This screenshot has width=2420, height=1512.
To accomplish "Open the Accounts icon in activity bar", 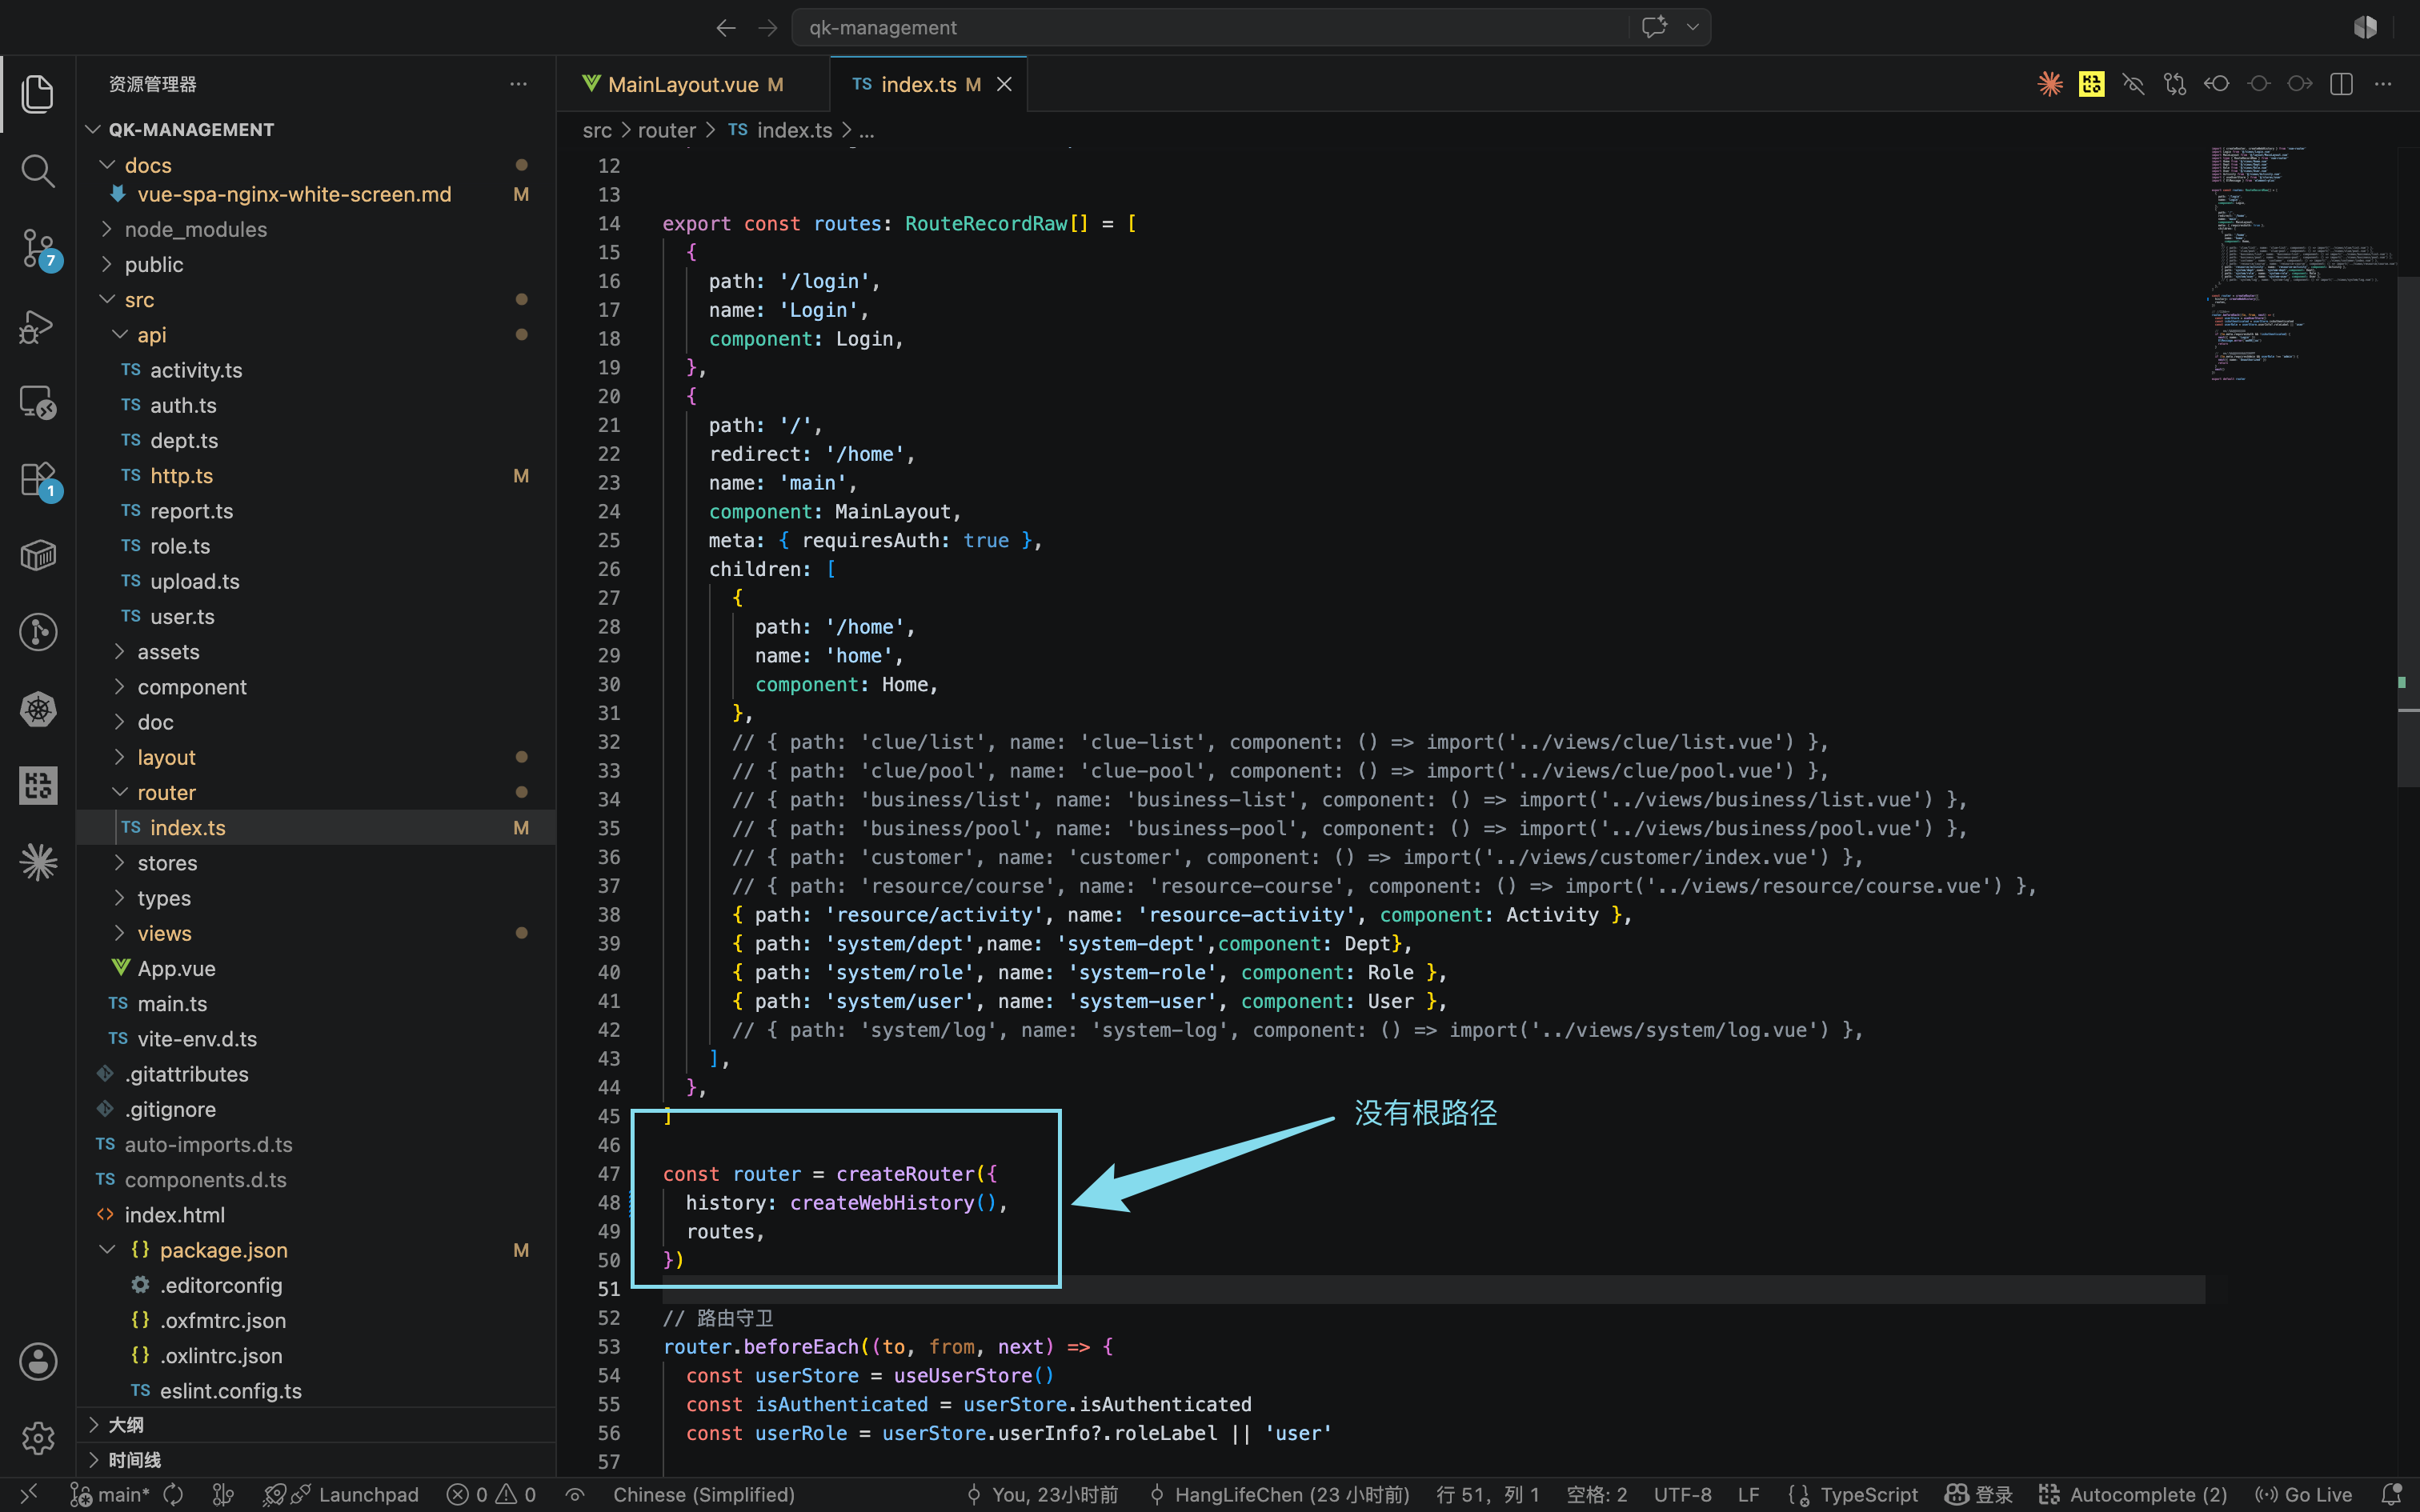I will coord(38,1361).
